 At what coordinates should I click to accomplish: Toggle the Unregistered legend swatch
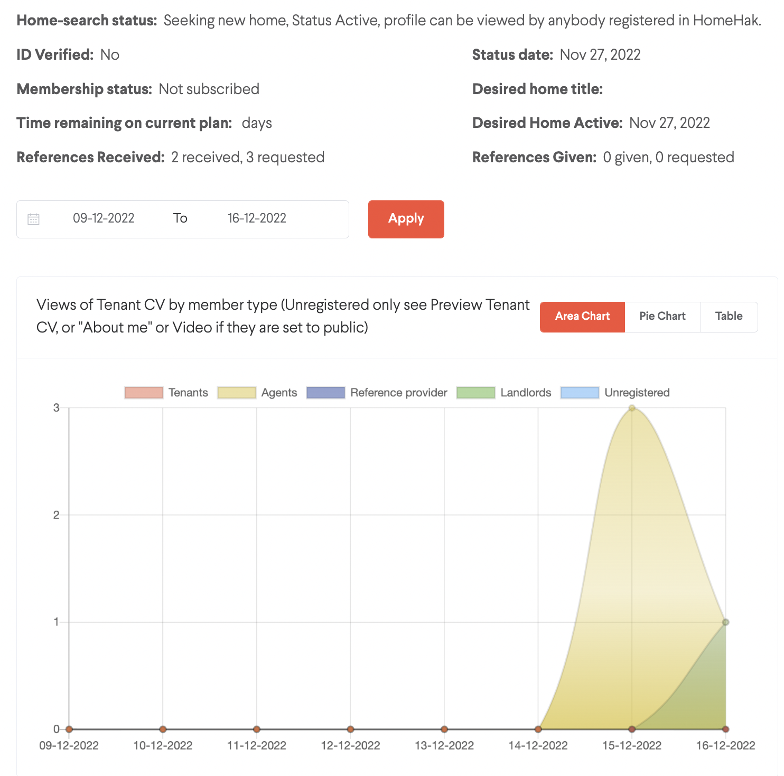click(580, 393)
